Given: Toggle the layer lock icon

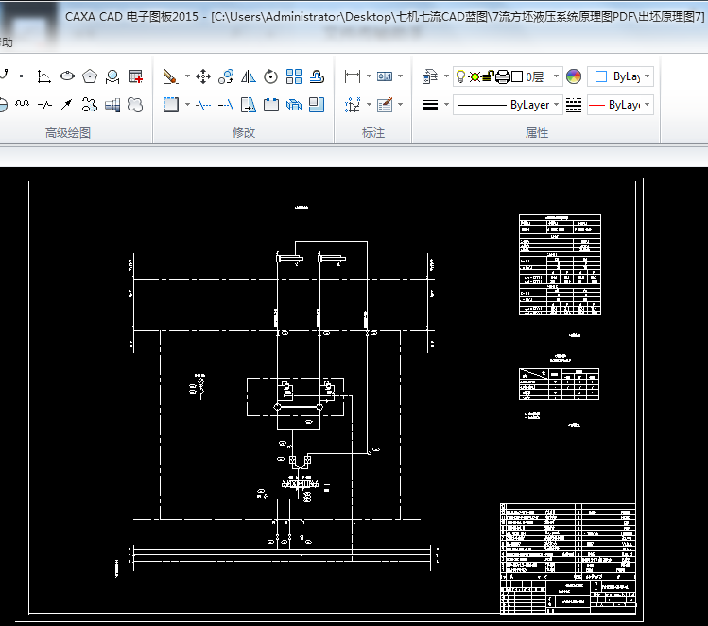Looking at the screenshot, I should click(x=489, y=76).
